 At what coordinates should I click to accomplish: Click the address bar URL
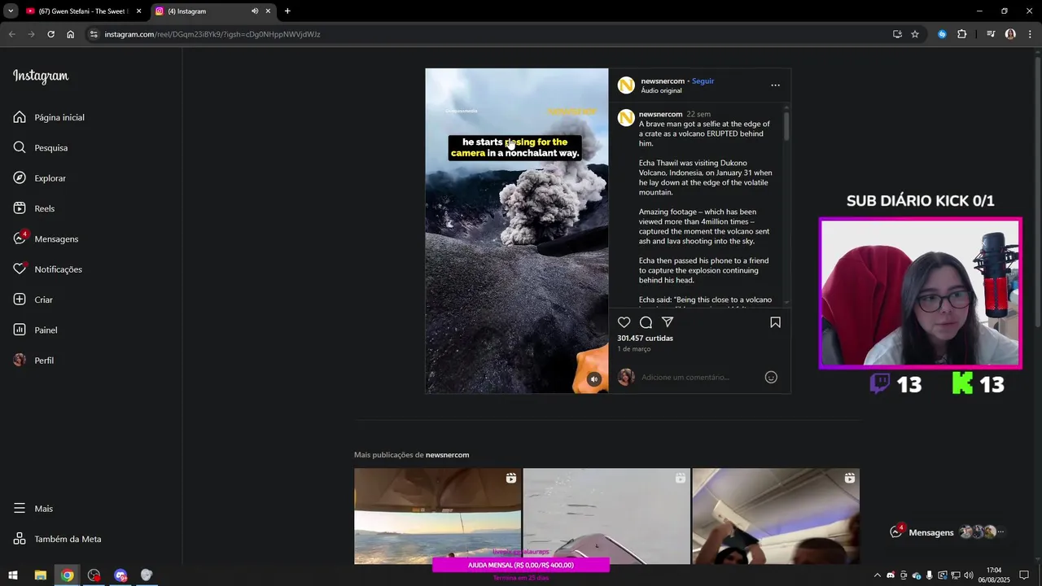(212, 34)
